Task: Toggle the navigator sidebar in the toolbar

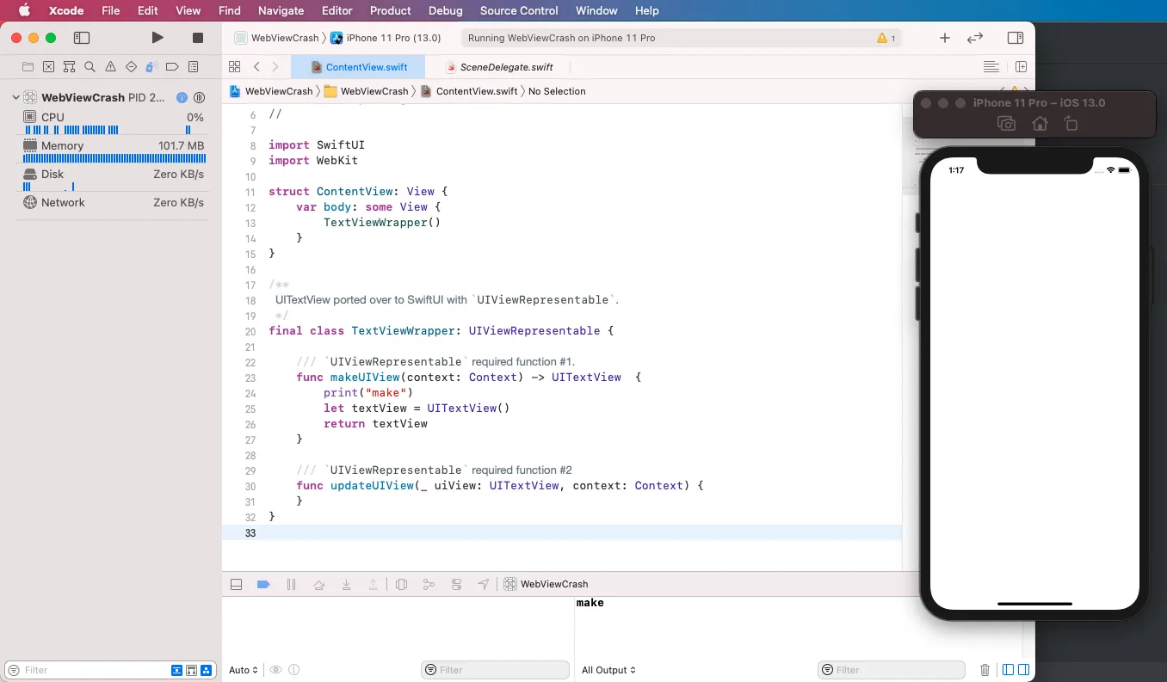Action: pos(82,38)
